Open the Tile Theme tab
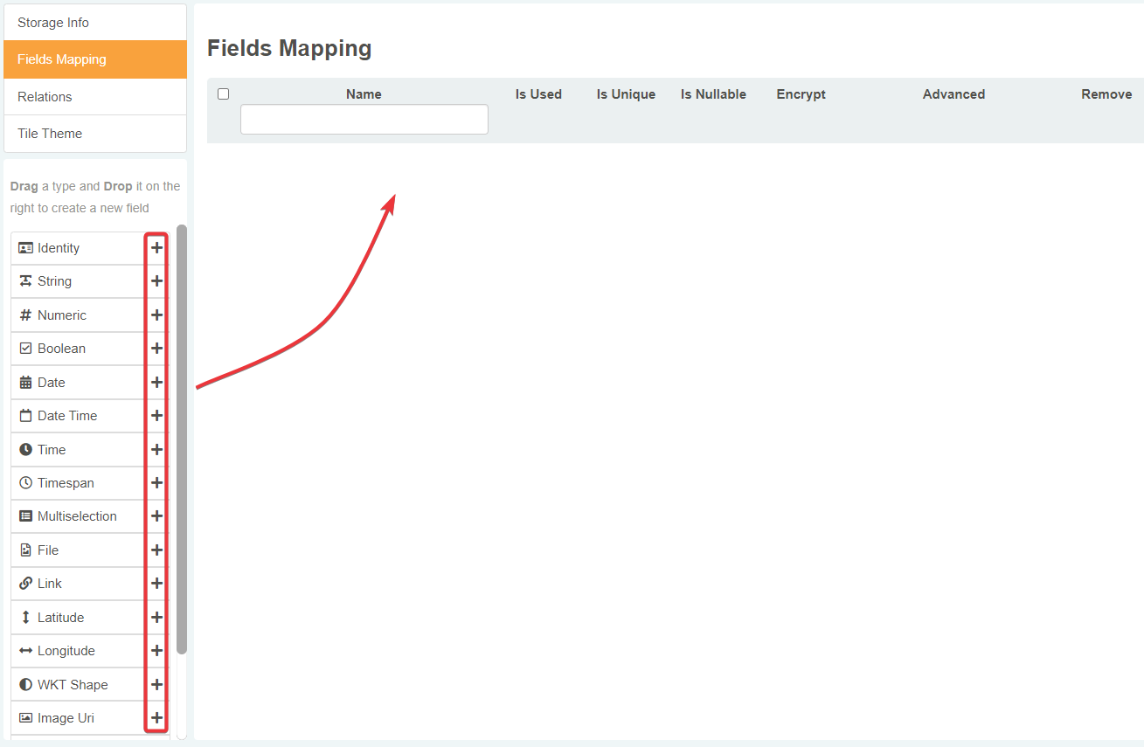This screenshot has height=747, width=1144. (x=95, y=134)
